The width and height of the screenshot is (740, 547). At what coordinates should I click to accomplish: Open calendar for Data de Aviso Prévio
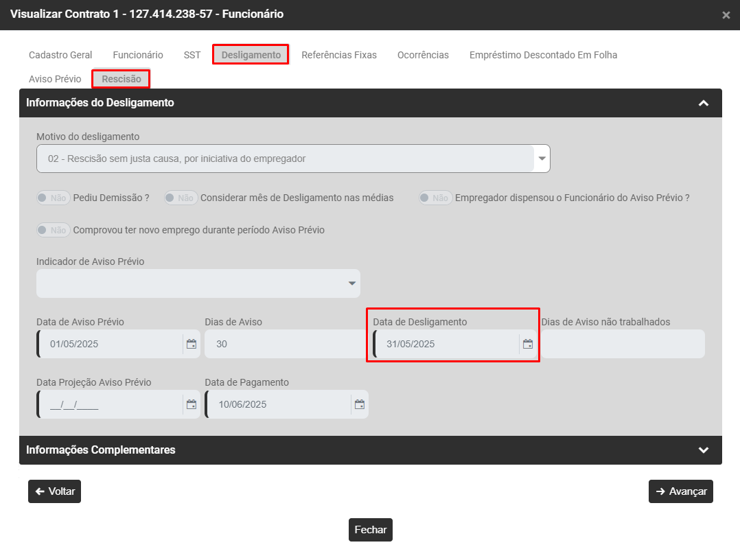[192, 344]
